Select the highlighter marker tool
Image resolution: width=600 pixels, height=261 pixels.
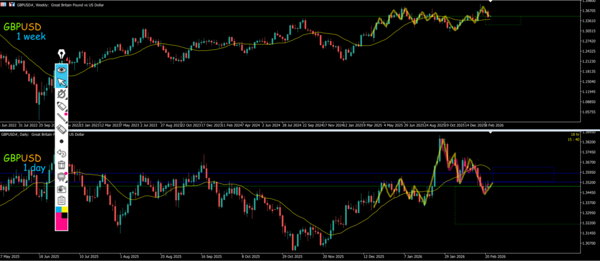62,105
